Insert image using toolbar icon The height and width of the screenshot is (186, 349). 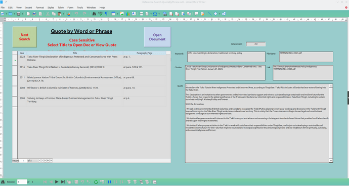122,14
